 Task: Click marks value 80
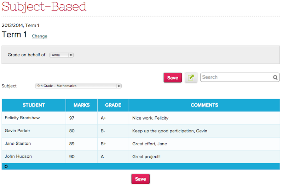(x=72, y=131)
